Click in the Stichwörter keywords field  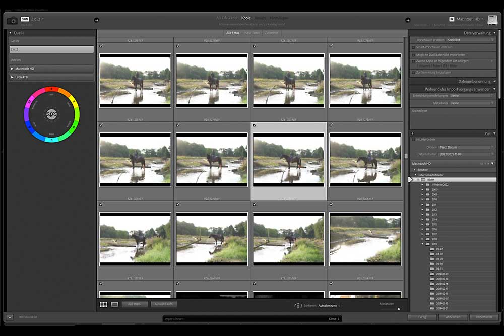(x=453, y=120)
